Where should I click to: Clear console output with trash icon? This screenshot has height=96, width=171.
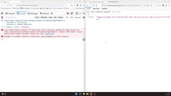[2, 17]
